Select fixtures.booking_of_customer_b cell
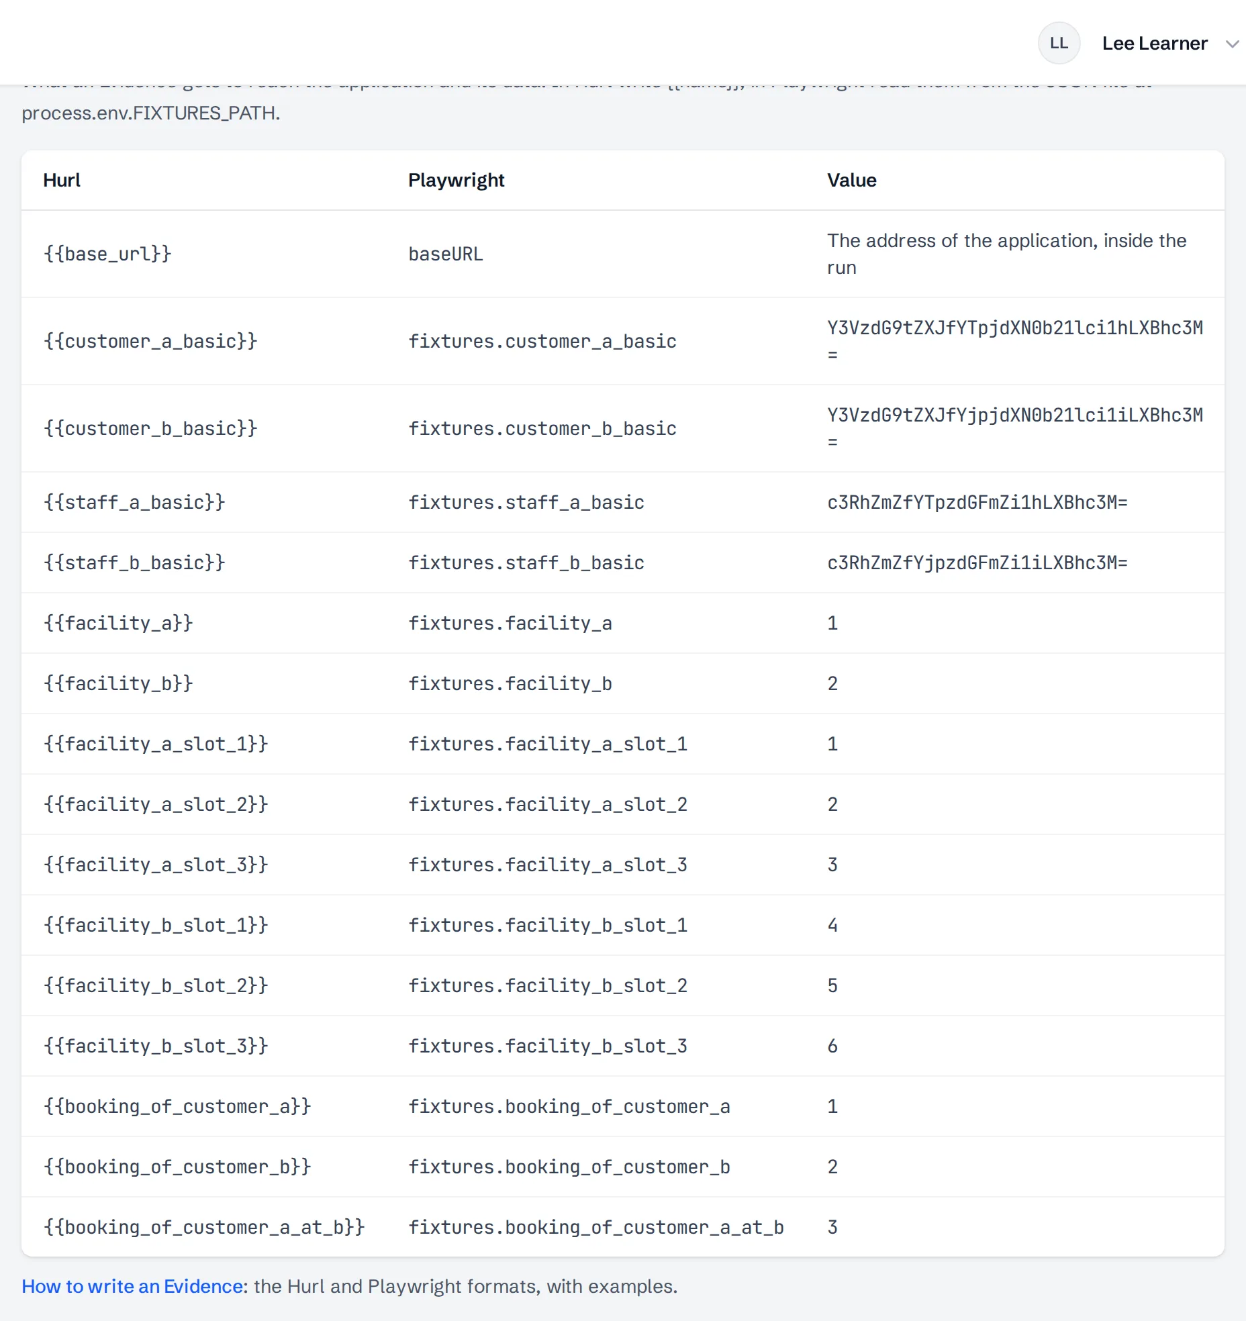This screenshot has width=1246, height=1321. tap(569, 1167)
